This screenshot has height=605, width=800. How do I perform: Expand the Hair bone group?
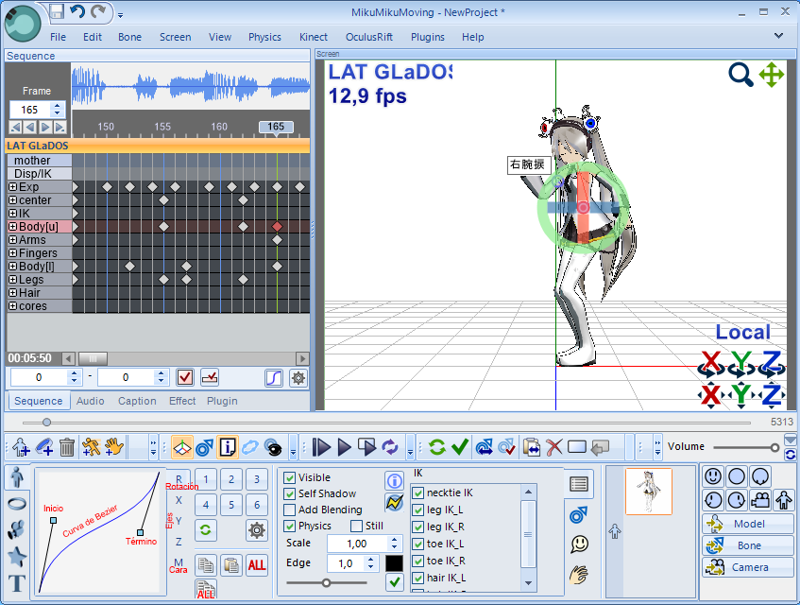12,293
